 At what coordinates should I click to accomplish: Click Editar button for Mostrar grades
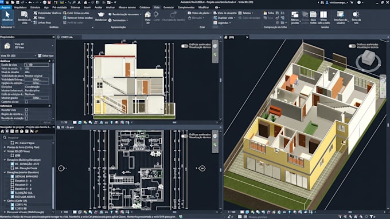coord(37,98)
